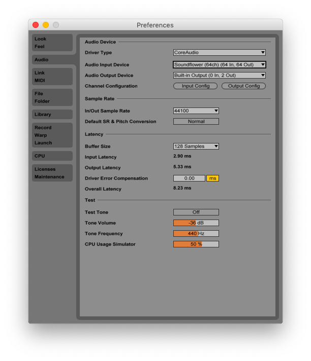The image size is (311, 361).
Task: Click the Channel Configuration label
Action: point(111,86)
